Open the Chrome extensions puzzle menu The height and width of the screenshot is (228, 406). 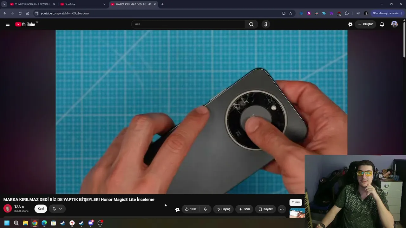[x=347, y=13]
